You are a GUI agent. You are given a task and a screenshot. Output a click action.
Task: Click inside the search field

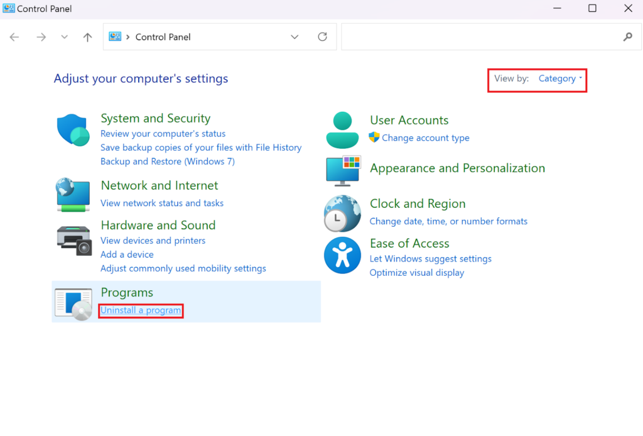click(x=490, y=36)
